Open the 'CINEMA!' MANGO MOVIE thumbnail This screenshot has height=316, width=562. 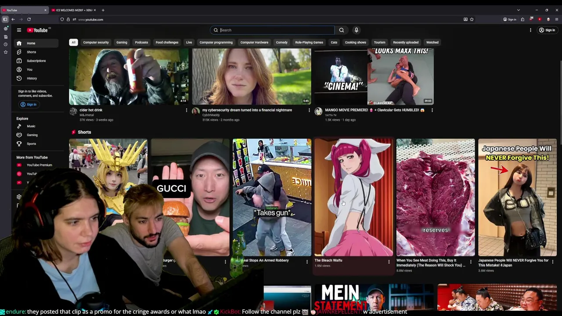[x=374, y=77]
